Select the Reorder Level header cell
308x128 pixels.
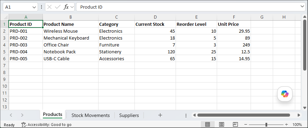tap(196, 24)
